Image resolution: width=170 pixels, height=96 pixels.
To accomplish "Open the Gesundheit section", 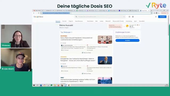I will pos(142,21).
